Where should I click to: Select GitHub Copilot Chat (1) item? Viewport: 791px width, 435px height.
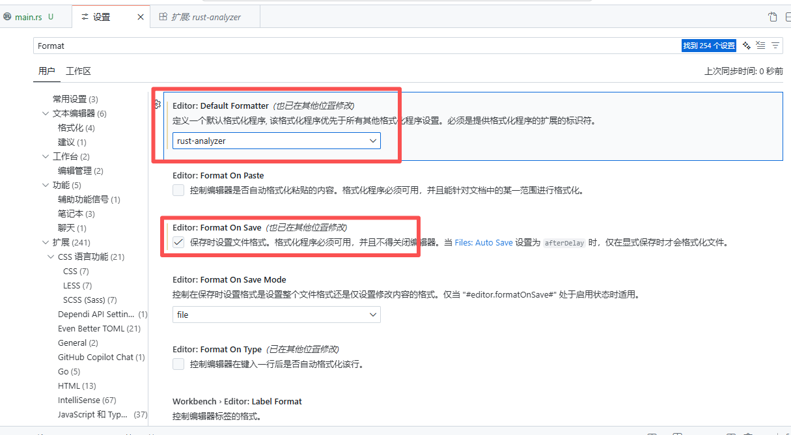click(101, 357)
